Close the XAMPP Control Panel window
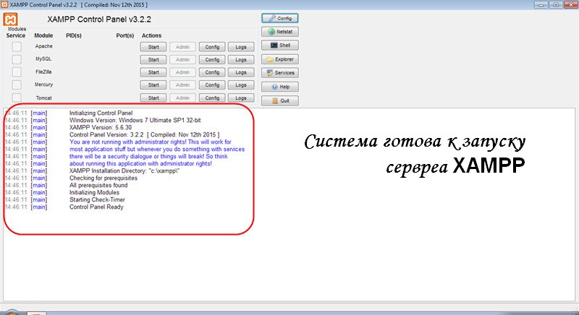This screenshot has height=315, width=579. pos(570,4)
